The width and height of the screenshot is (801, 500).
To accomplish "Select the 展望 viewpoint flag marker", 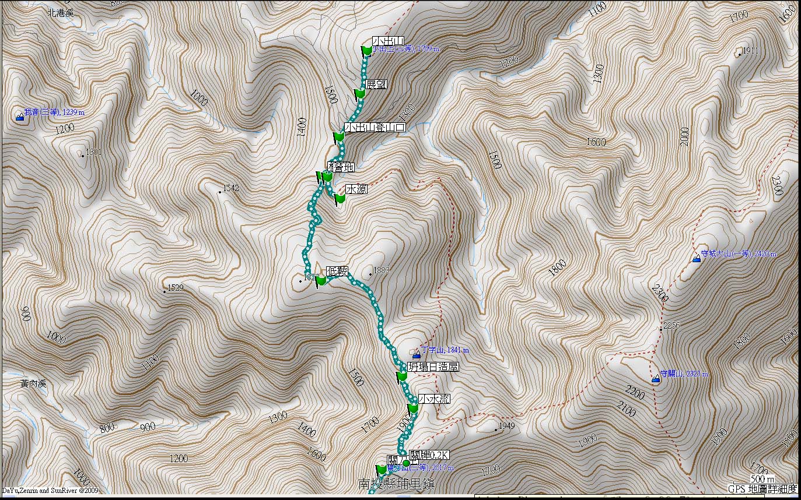I will click(x=360, y=94).
